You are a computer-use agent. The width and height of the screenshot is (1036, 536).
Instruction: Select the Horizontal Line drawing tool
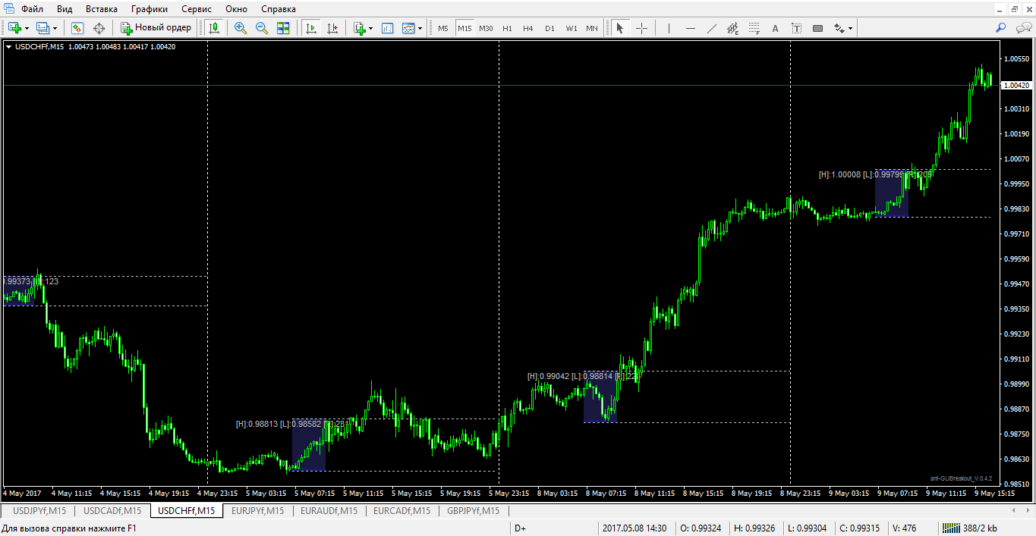click(691, 28)
